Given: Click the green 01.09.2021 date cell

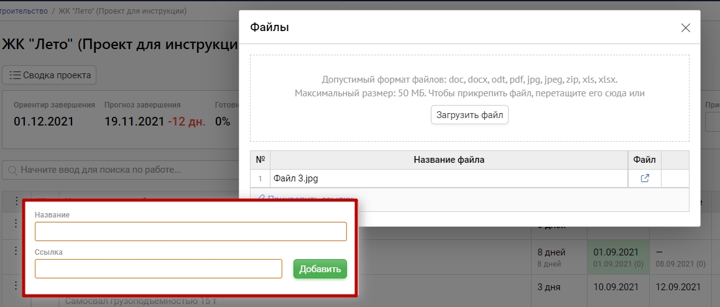Looking at the screenshot, I should (x=617, y=257).
